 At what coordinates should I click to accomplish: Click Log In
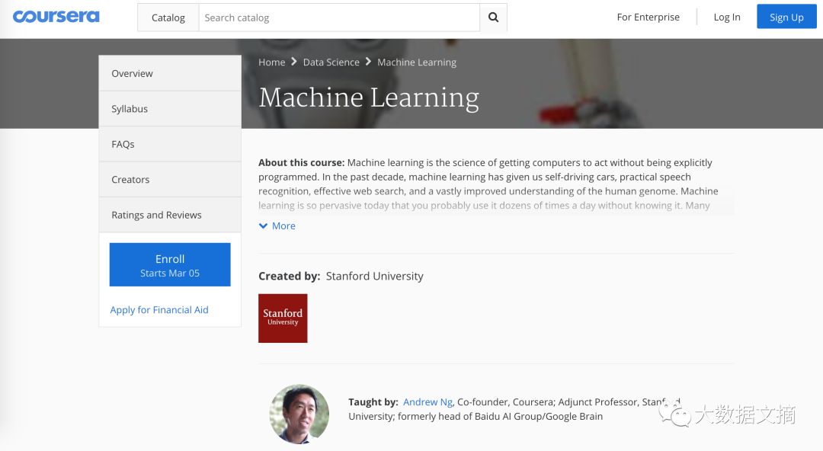tap(727, 17)
